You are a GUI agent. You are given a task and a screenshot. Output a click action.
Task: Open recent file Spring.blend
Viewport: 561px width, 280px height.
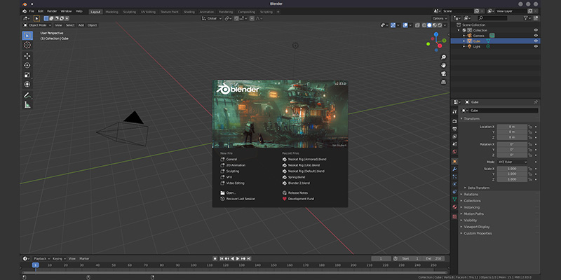click(297, 177)
